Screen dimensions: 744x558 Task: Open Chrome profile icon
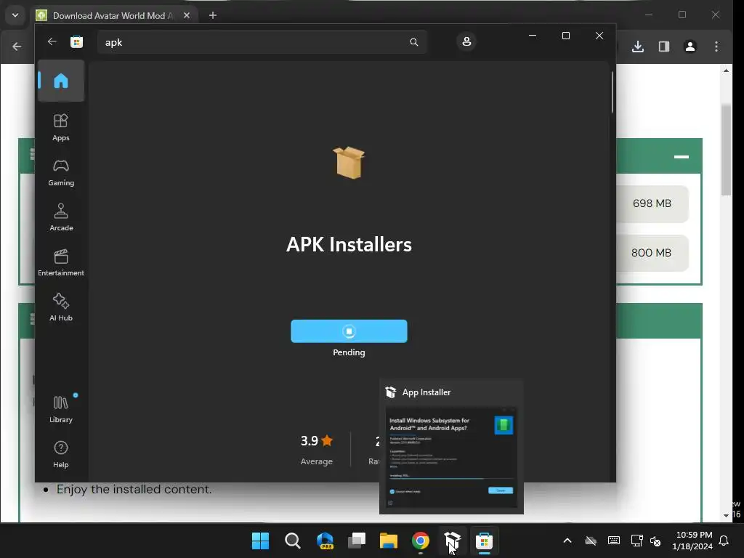click(690, 46)
